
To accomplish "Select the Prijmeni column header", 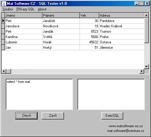I will [x=61, y=15].
